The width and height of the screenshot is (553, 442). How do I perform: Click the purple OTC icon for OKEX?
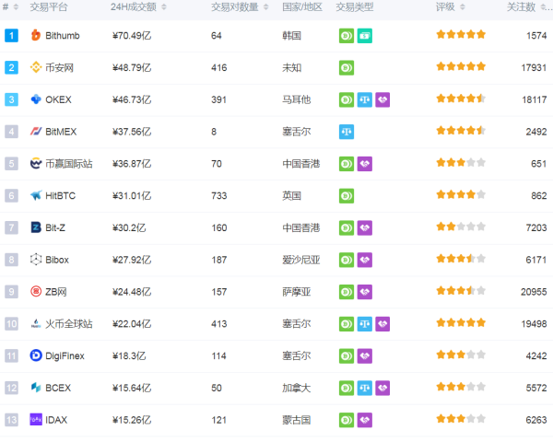(x=382, y=99)
